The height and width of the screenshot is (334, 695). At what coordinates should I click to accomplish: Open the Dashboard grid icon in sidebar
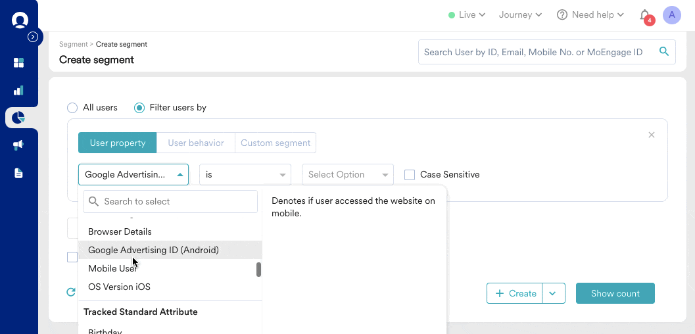tap(18, 62)
